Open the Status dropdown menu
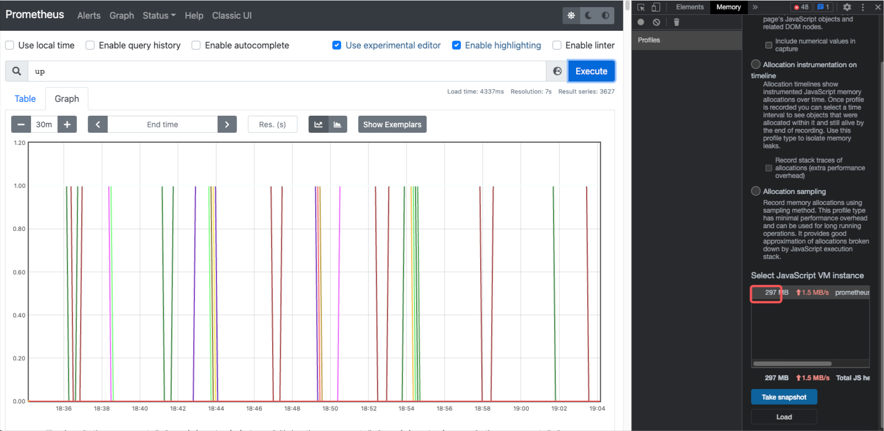This screenshot has width=884, height=431. (159, 15)
